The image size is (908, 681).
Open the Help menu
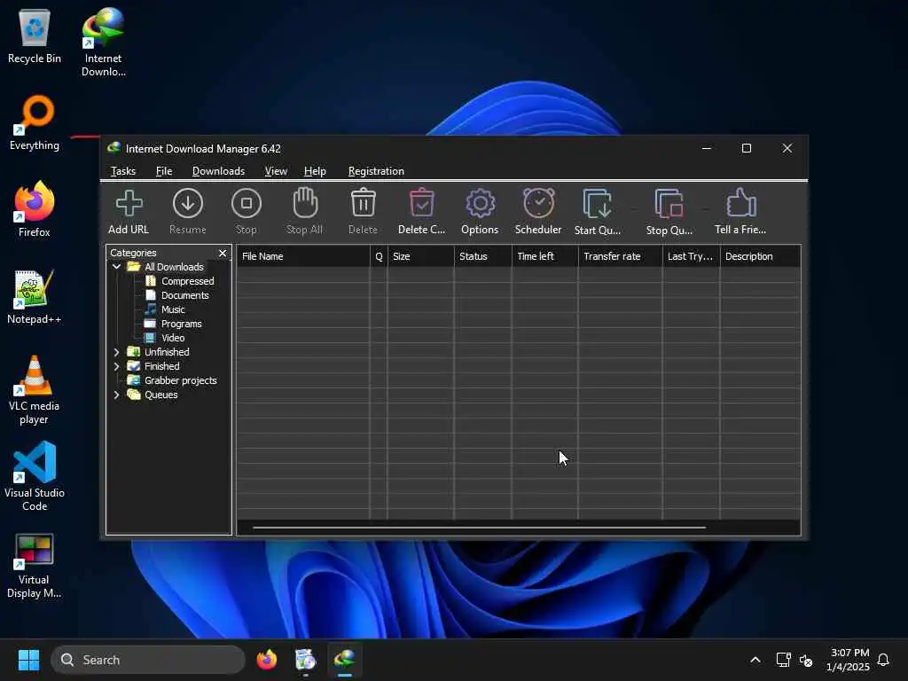click(315, 171)
